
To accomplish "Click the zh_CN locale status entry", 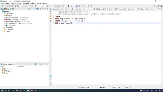I will coord(83,87).
